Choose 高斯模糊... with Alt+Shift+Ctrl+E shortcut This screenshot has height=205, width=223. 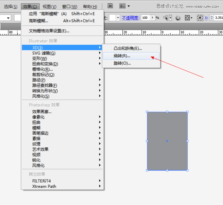(62, 21)
